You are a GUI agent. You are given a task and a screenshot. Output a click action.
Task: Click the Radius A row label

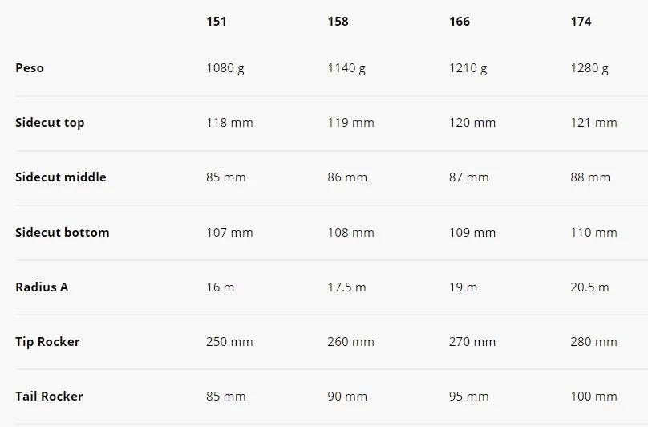point(42,287)
